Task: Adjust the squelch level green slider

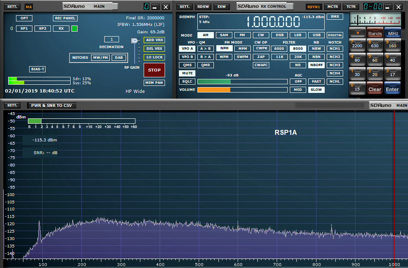Action: coord(243,81)
